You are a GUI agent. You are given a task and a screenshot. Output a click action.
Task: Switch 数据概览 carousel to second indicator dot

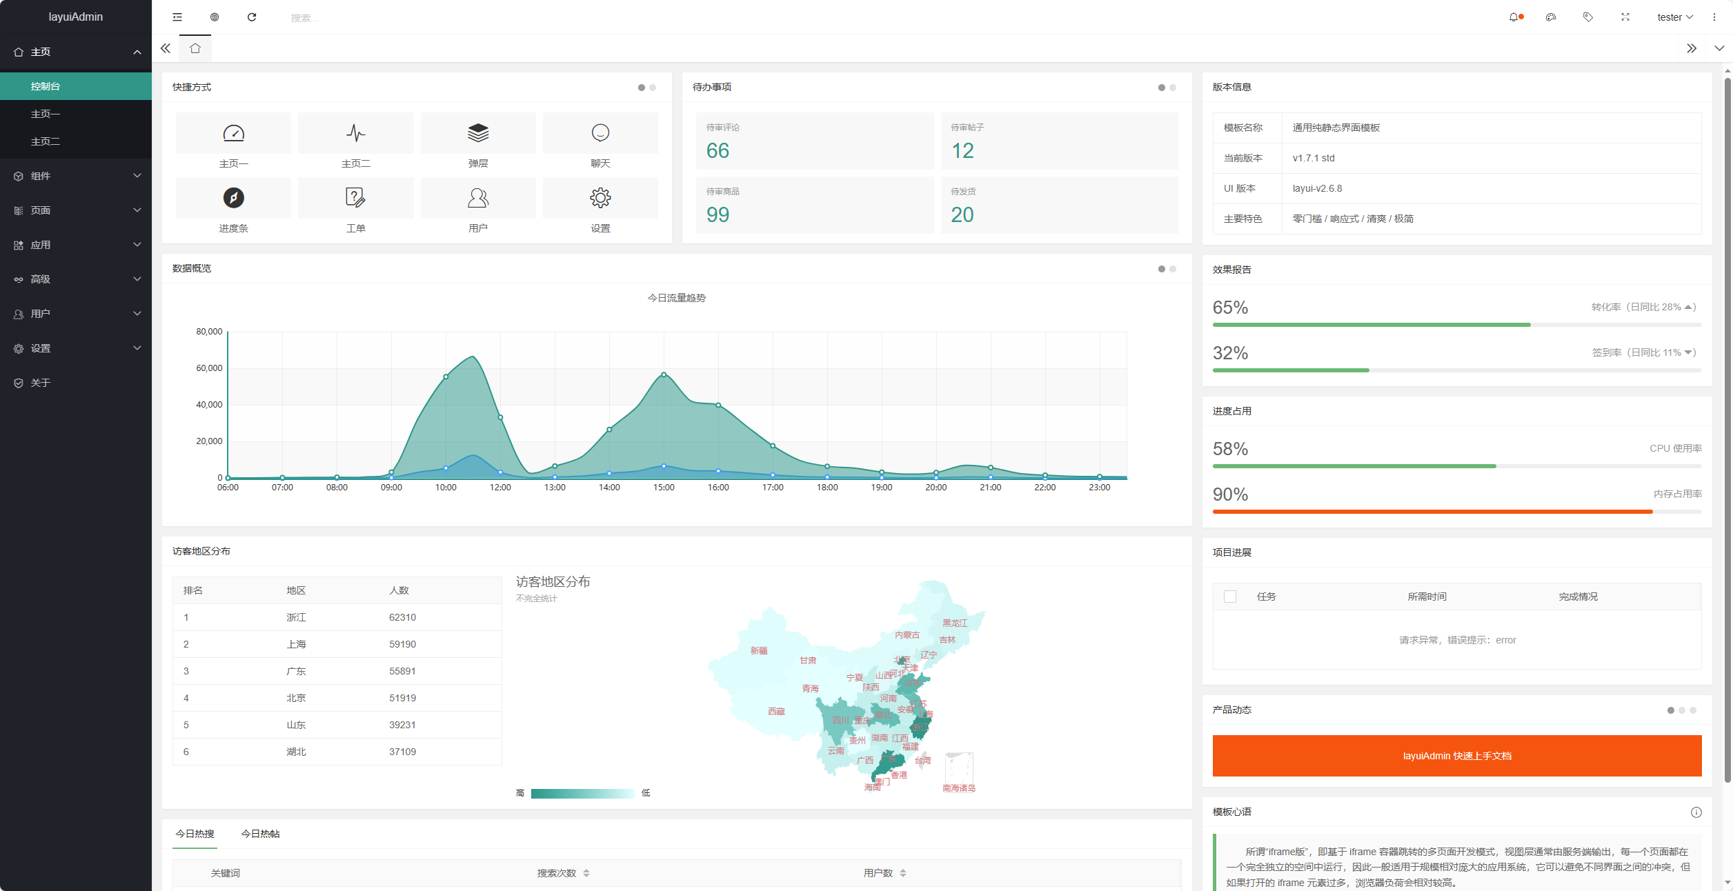[x=1173, y=269]
